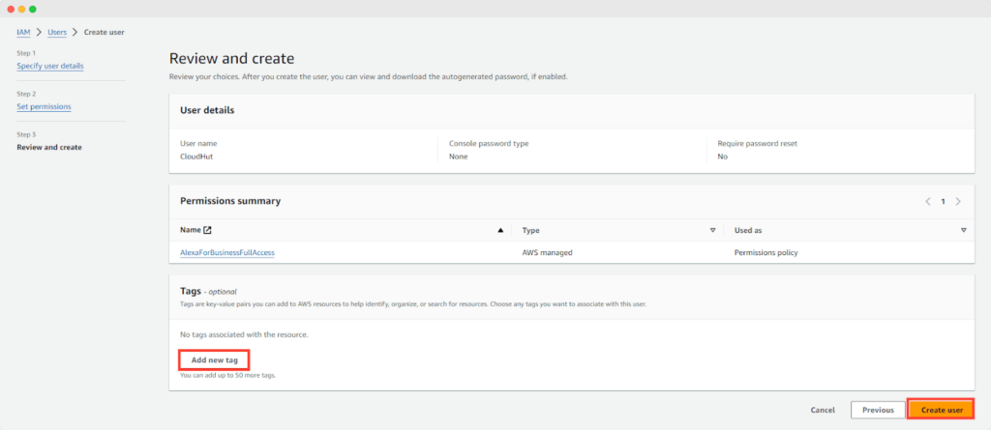Select the Used as column header
Image resolution: width=991 pixels, height=430 pixels.
coord(748,231)
